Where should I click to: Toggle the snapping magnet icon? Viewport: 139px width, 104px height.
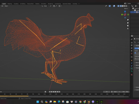click(54, 6)
